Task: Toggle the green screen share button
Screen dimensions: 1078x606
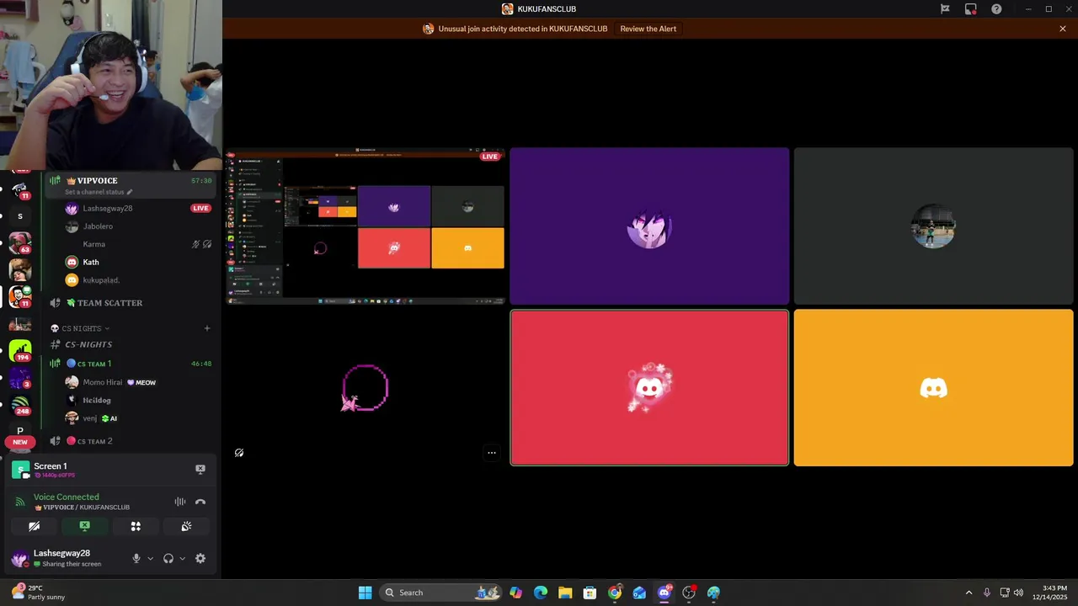Action: point(84,526)
